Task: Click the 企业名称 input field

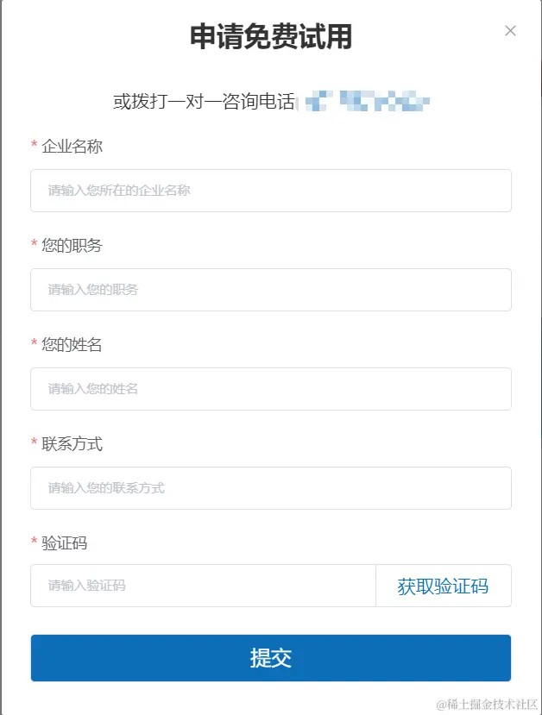Action: point(271,191)
